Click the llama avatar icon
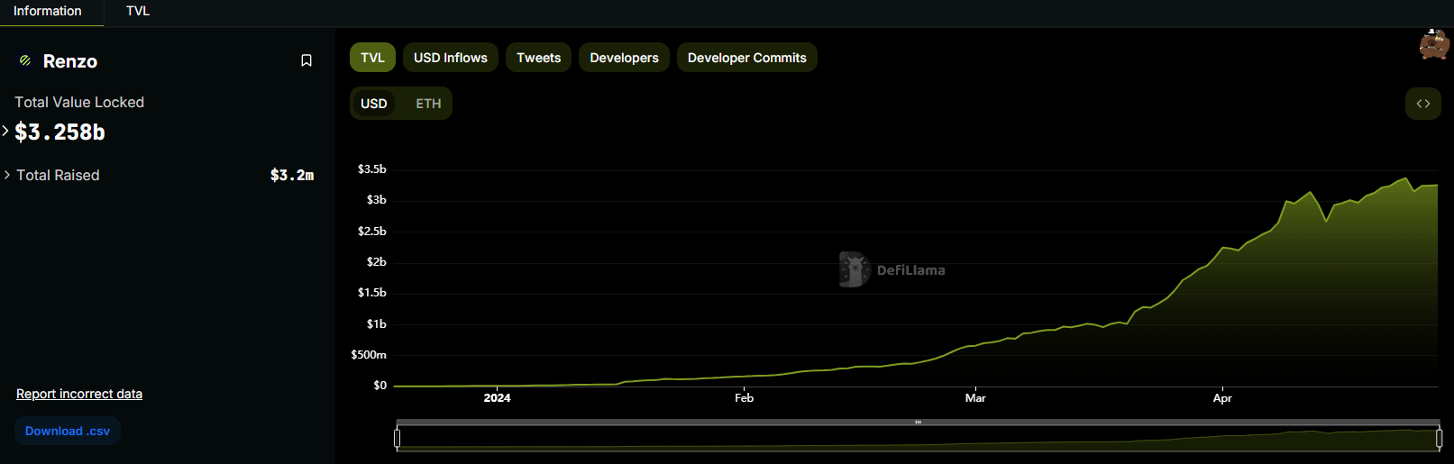Screen dimensions: 1454x464 click(x=1434, y=44)
